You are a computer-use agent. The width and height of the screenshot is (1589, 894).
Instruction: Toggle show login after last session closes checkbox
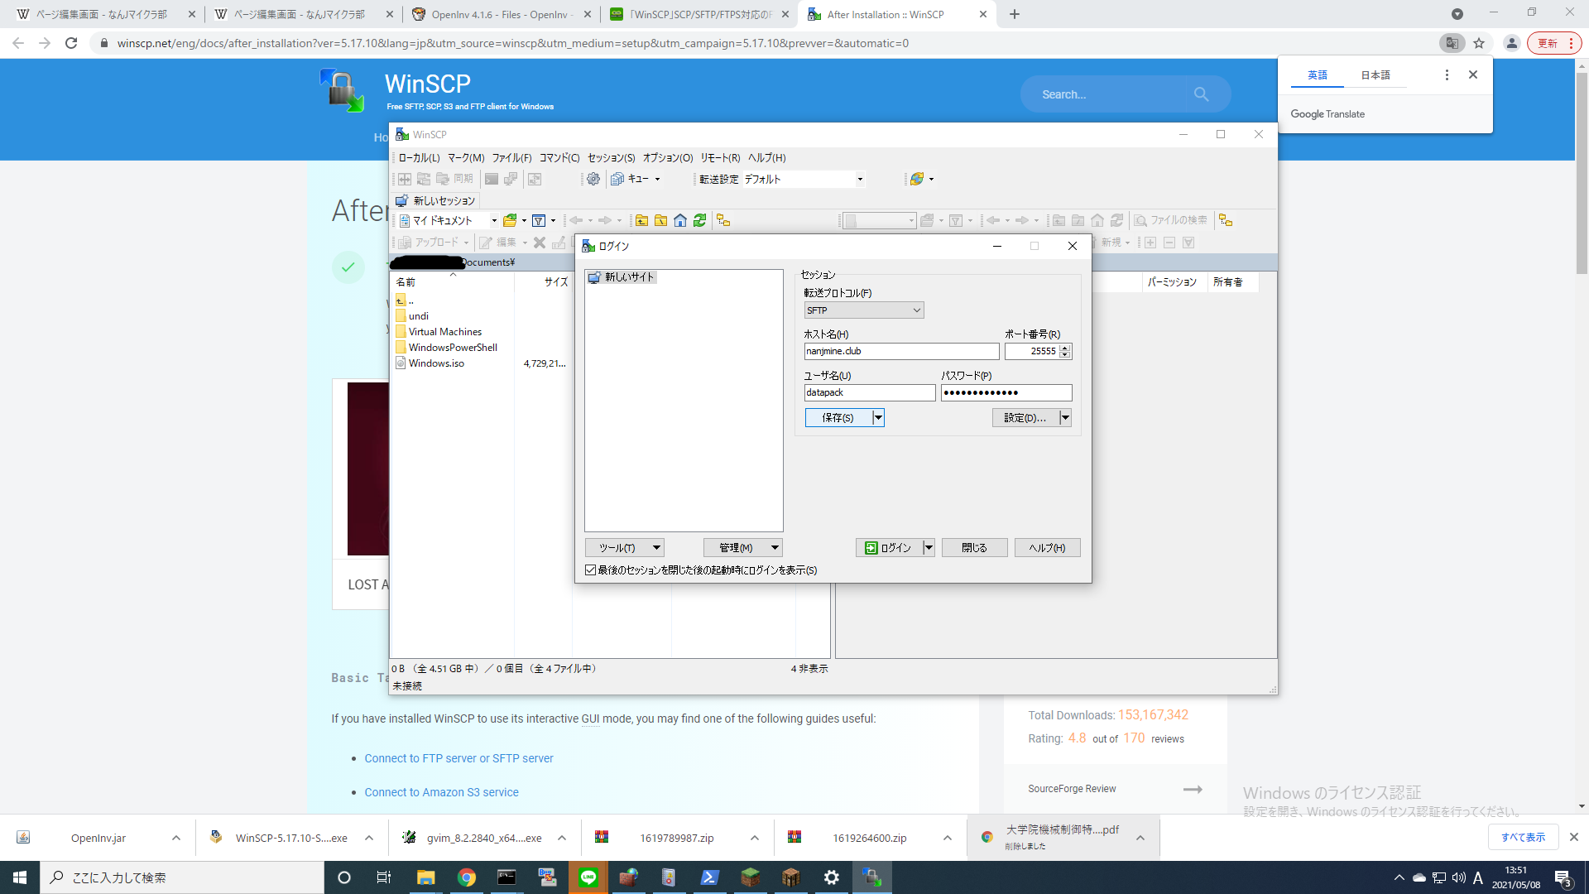coord(590,570)
